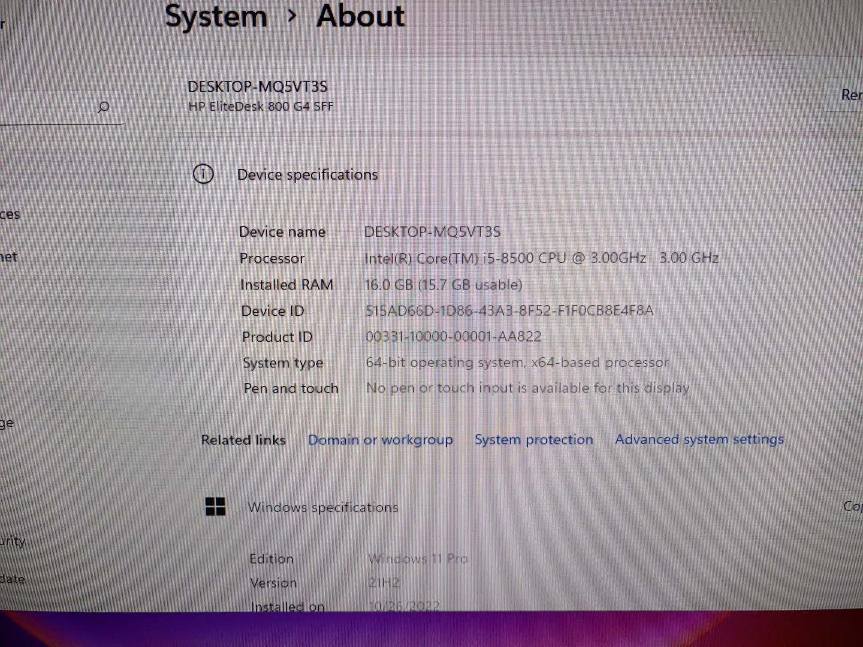
Task: Open Domain or workgroup link
Action: coord(381,440)
